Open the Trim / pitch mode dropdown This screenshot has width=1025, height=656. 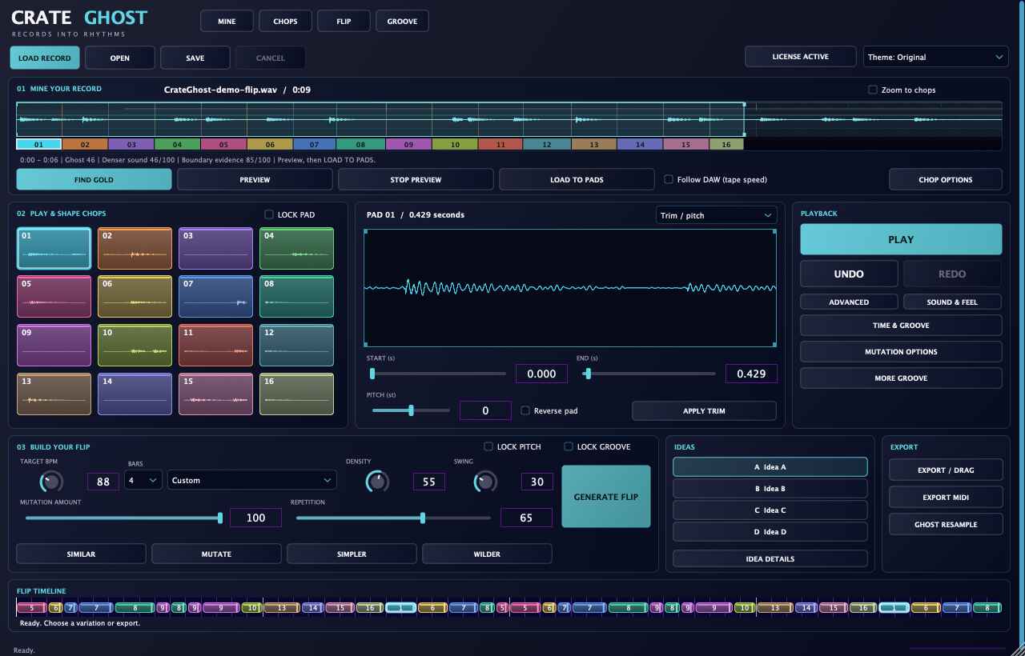[716, 215]
